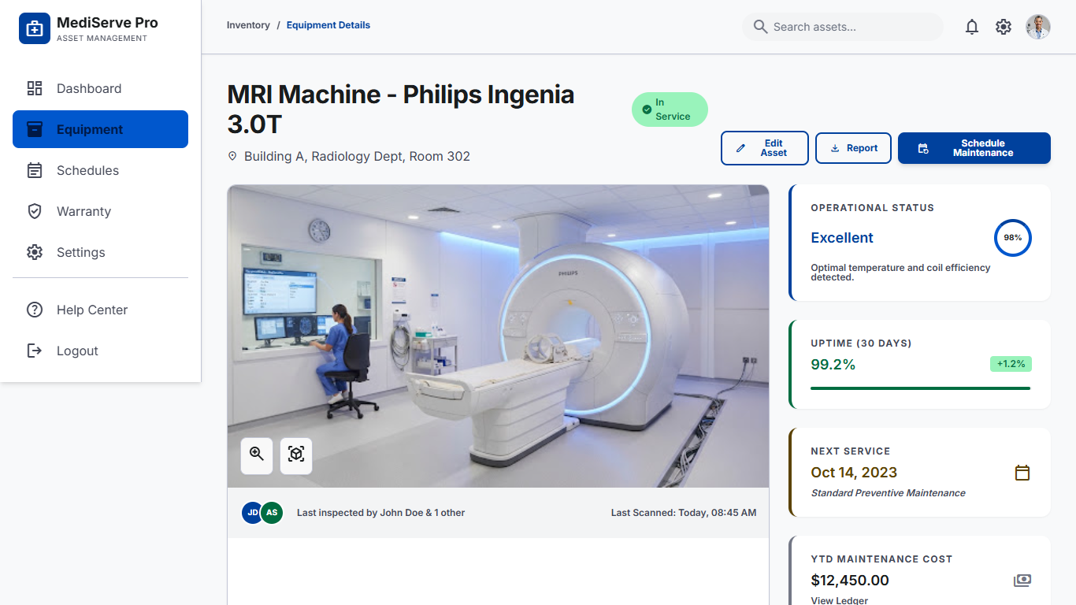The width and height of the screenshot is (1076, 605).
Task: Click the Building A, Radiology Dept, Room 302 location
Action: (x=357, y=157)
